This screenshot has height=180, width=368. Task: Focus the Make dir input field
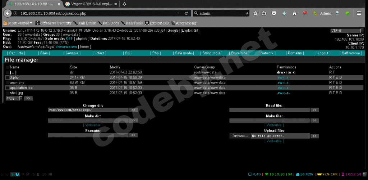tap(88, 121)
